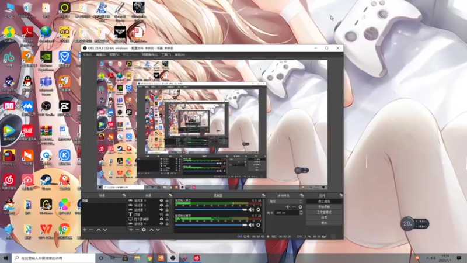The image size is (467, 263).
Task: Remove the selected source with the minus icon
Action: coord(137,230)
